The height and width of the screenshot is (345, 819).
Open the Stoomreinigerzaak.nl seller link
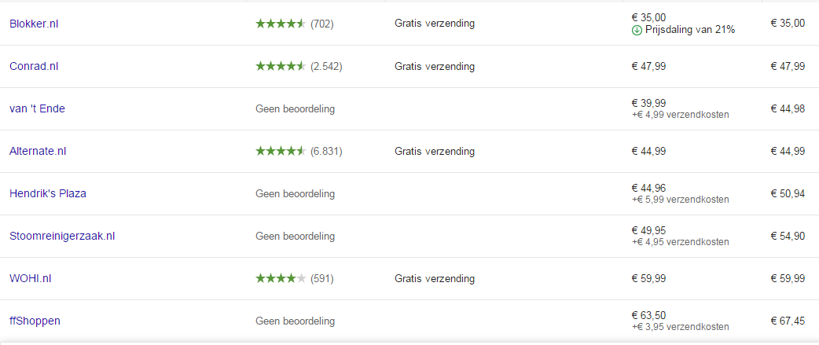(x=62, y=236)
